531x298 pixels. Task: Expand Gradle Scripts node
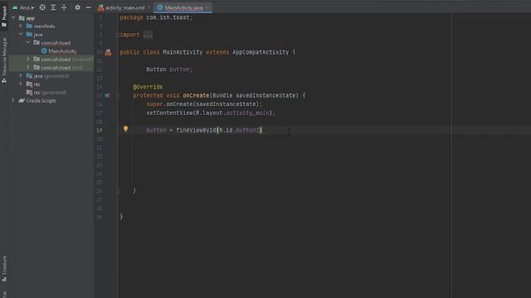[13, 100]
